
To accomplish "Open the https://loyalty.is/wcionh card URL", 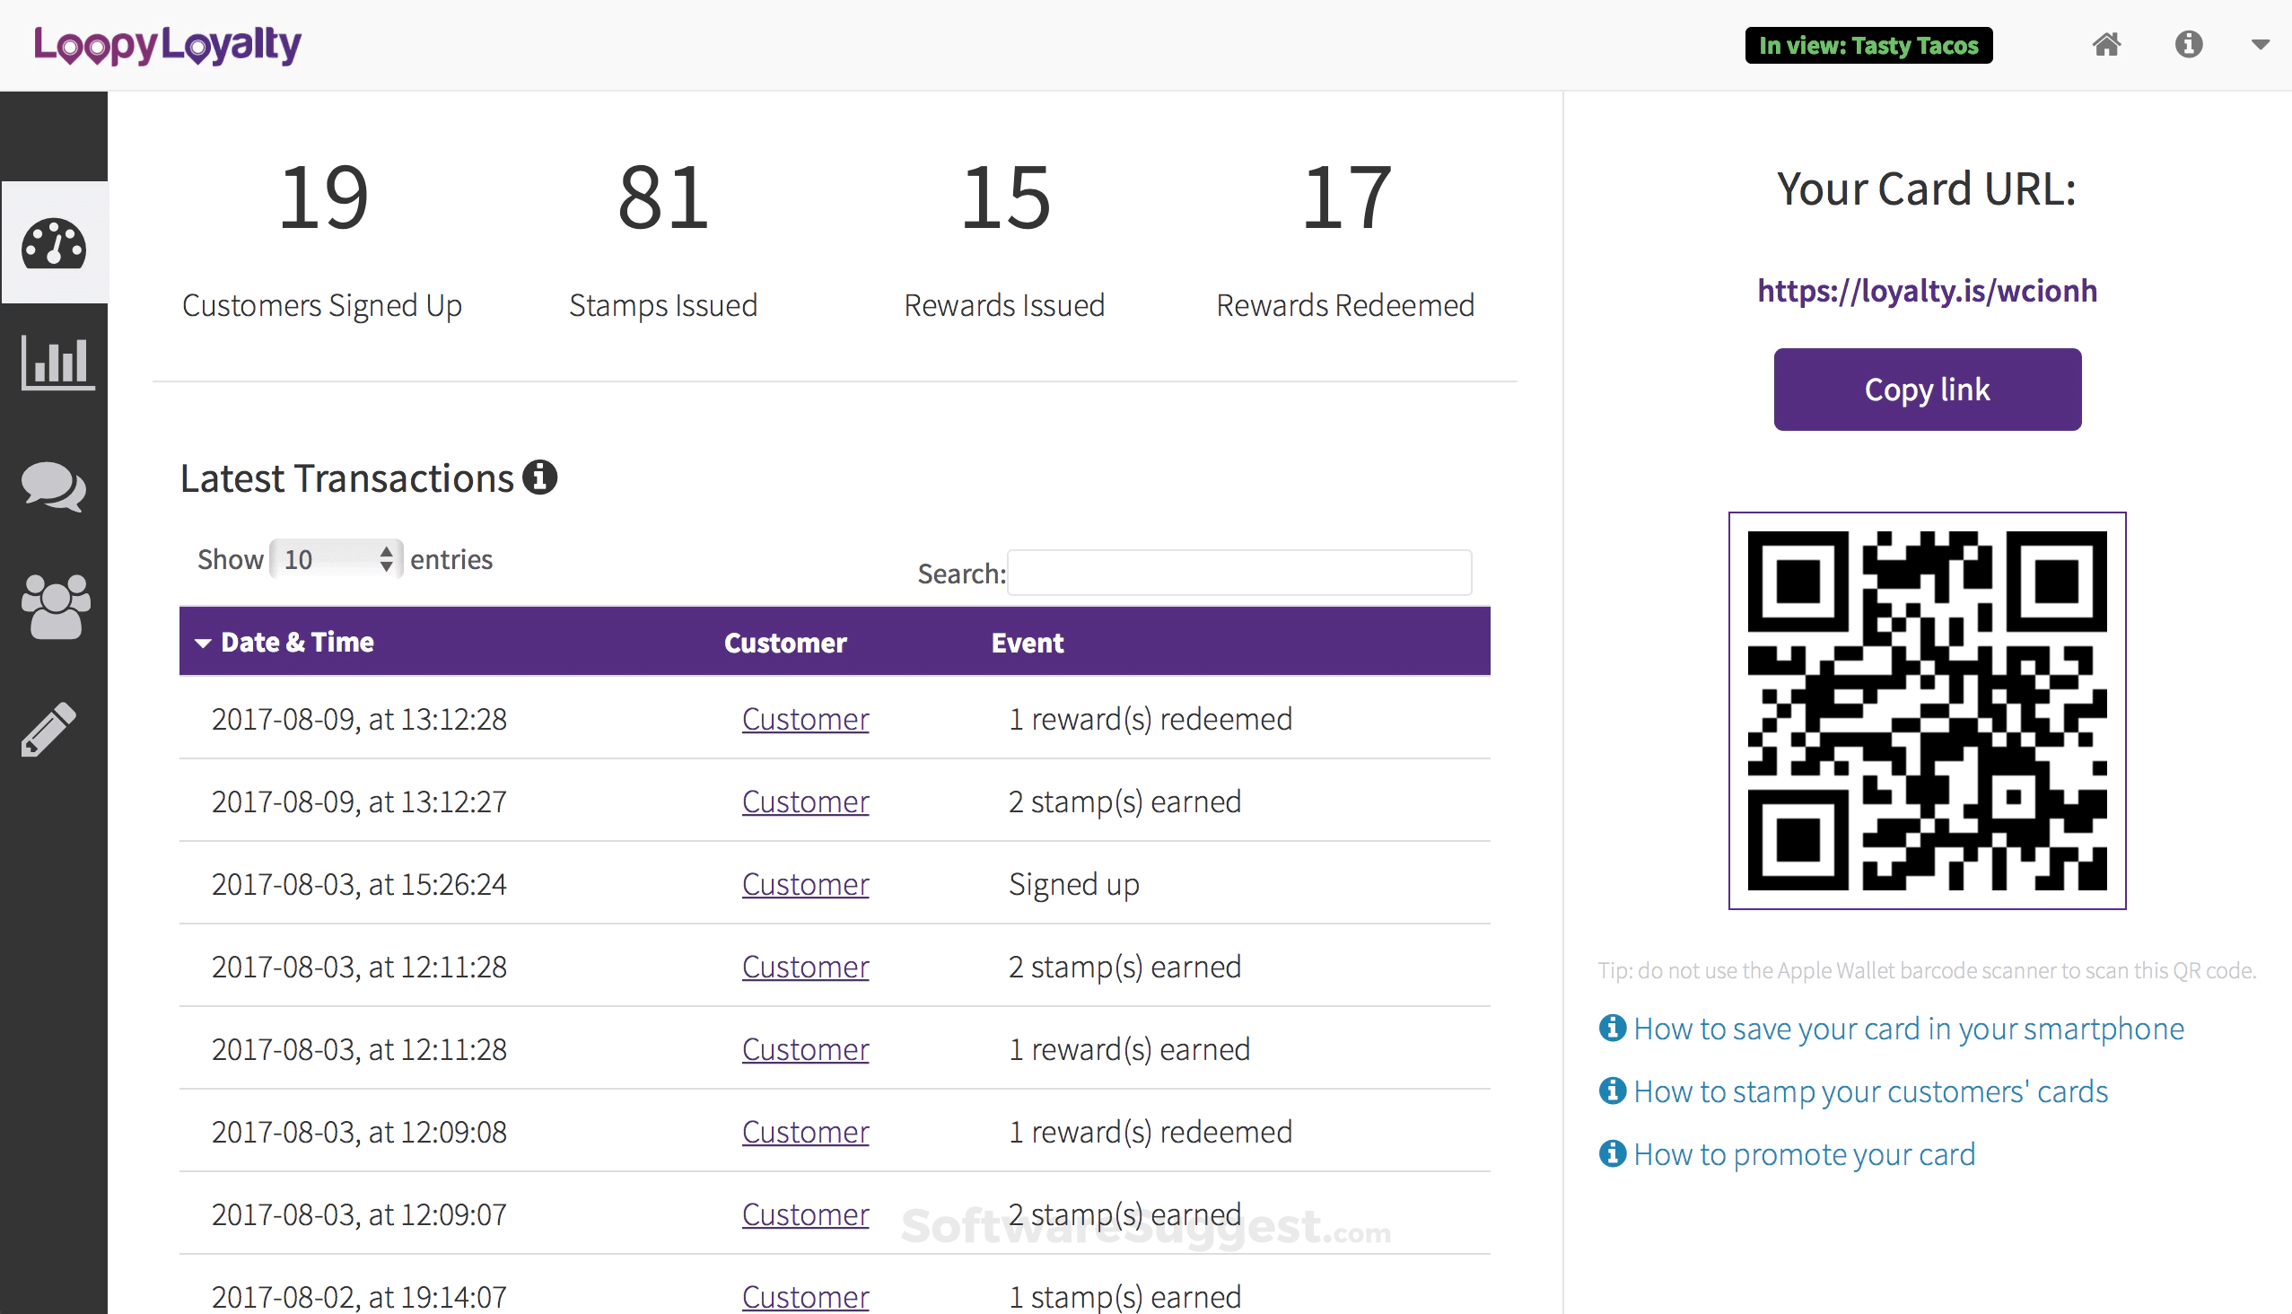I will click(1927, 291).
